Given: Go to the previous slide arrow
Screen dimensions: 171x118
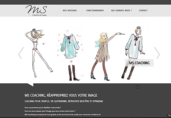Looking at the screenshot, I should click(21, 53).
